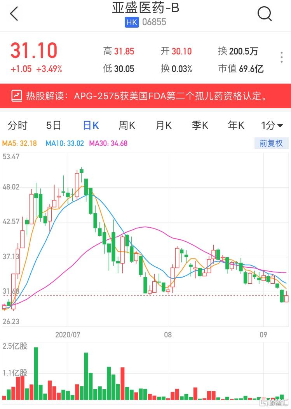Open the three-dot more options menu
This screenshot has width=291, height=409.
click(282, 57)
